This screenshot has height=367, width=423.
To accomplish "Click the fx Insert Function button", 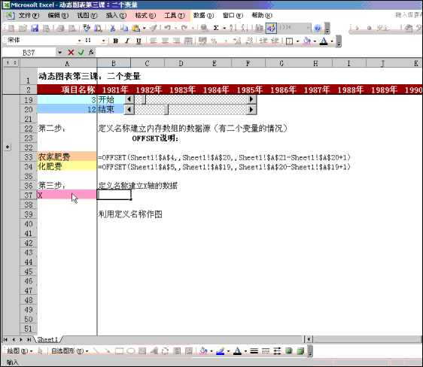I will 91,53.
